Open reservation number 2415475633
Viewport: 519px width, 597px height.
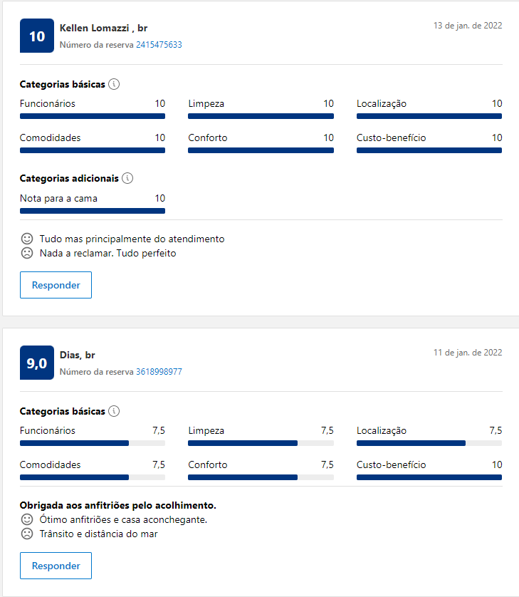click(x=159, y=45)
